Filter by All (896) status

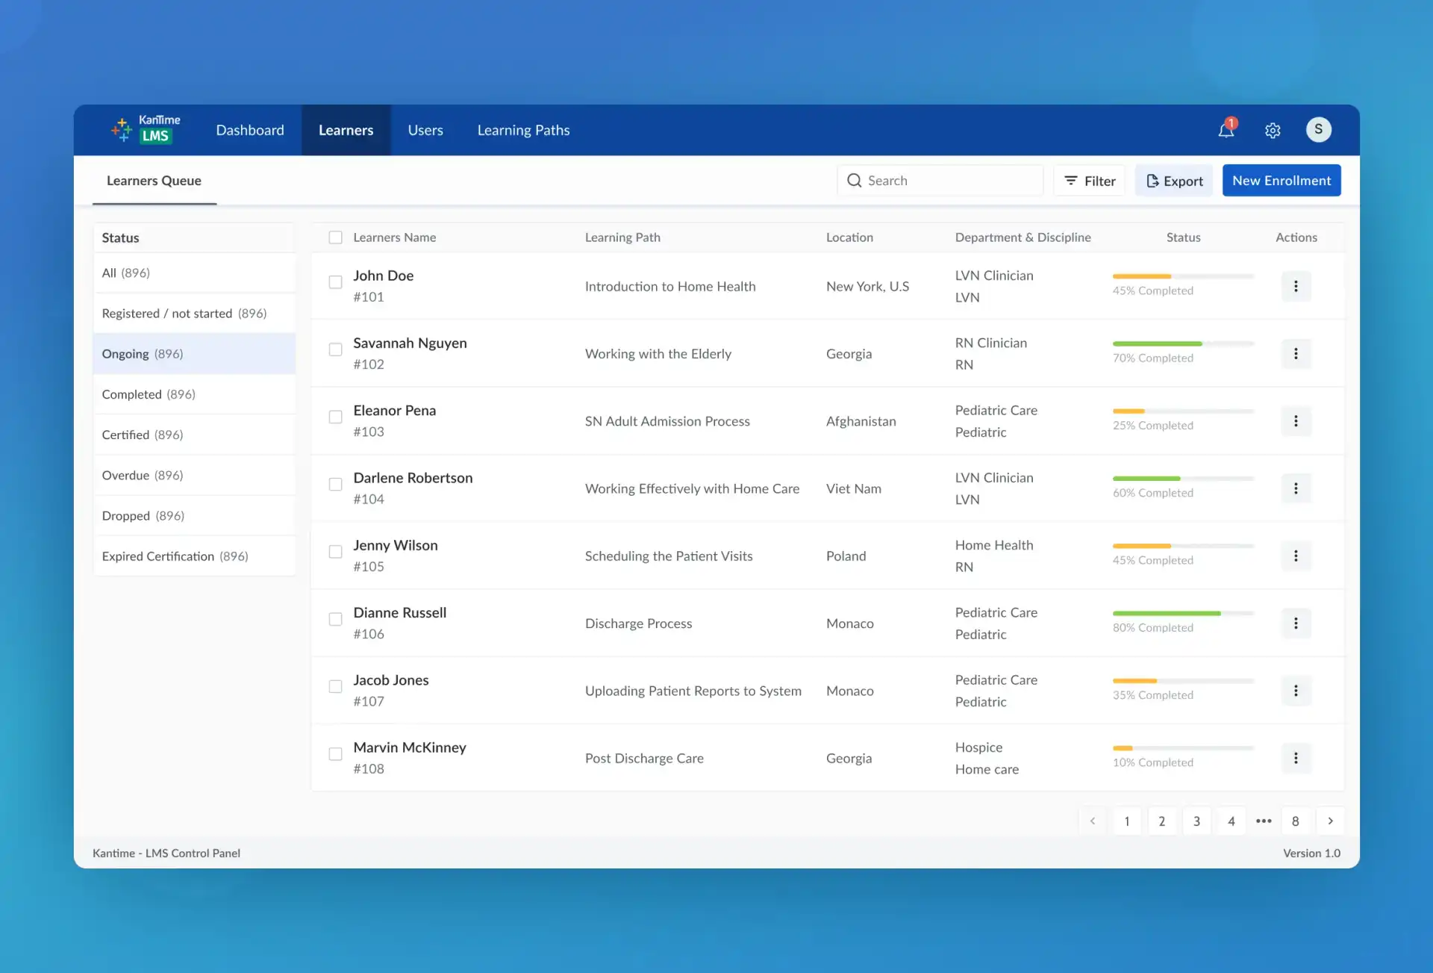coord(194,273)
